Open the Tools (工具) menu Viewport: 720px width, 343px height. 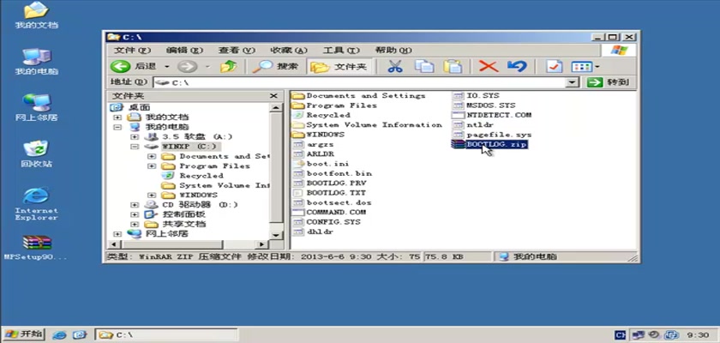click(x=341, y=50)
